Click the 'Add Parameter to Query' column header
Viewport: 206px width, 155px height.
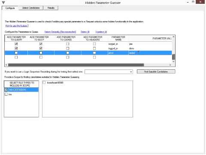[16, 38]
